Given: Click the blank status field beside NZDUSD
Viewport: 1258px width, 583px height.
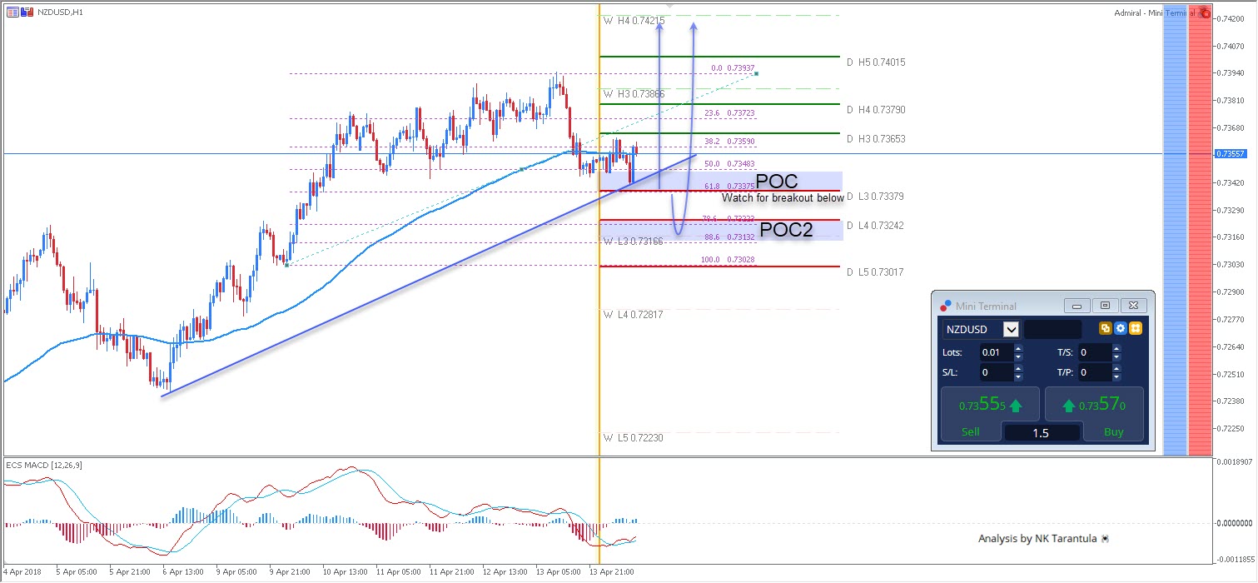Looking at the screenshot, I should (x=1052, y=329).
